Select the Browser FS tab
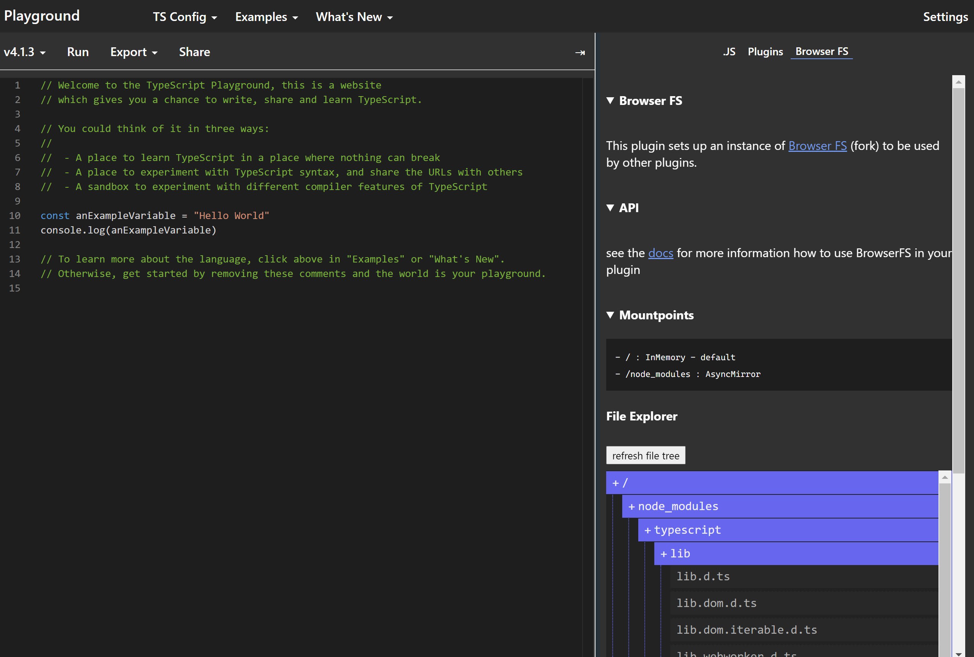This screenshot has width=974, height=657. 822,52
